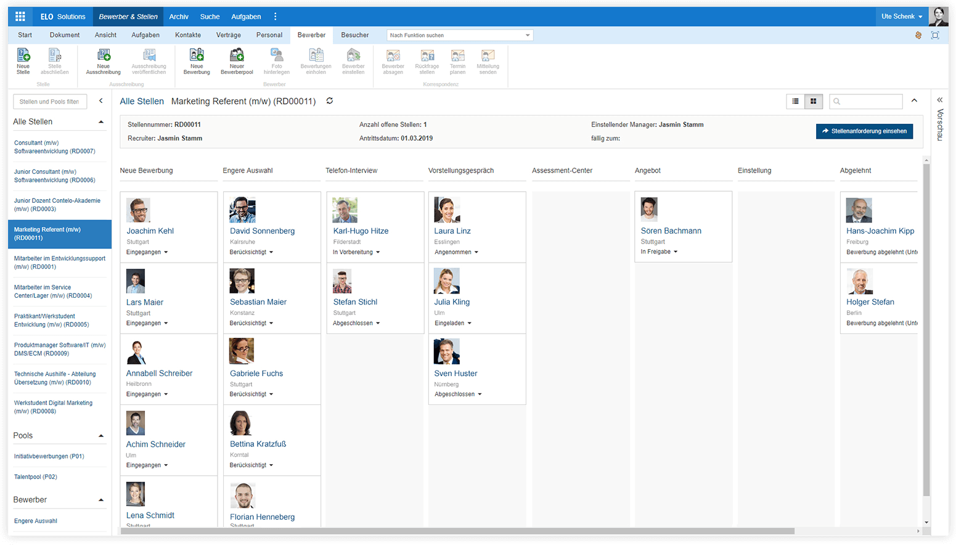The image size is (956, 545).
Task: Open the Archiv top menu
Action: (x=179, y=17)
